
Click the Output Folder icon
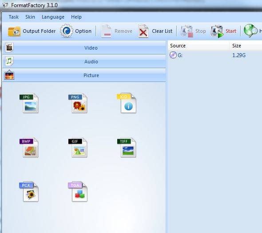(x=14, y=31)
